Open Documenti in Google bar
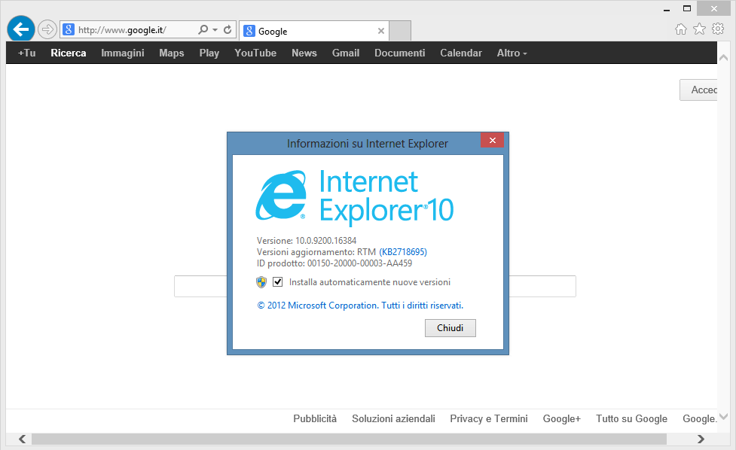736x450 pixels. pos(400,53)
